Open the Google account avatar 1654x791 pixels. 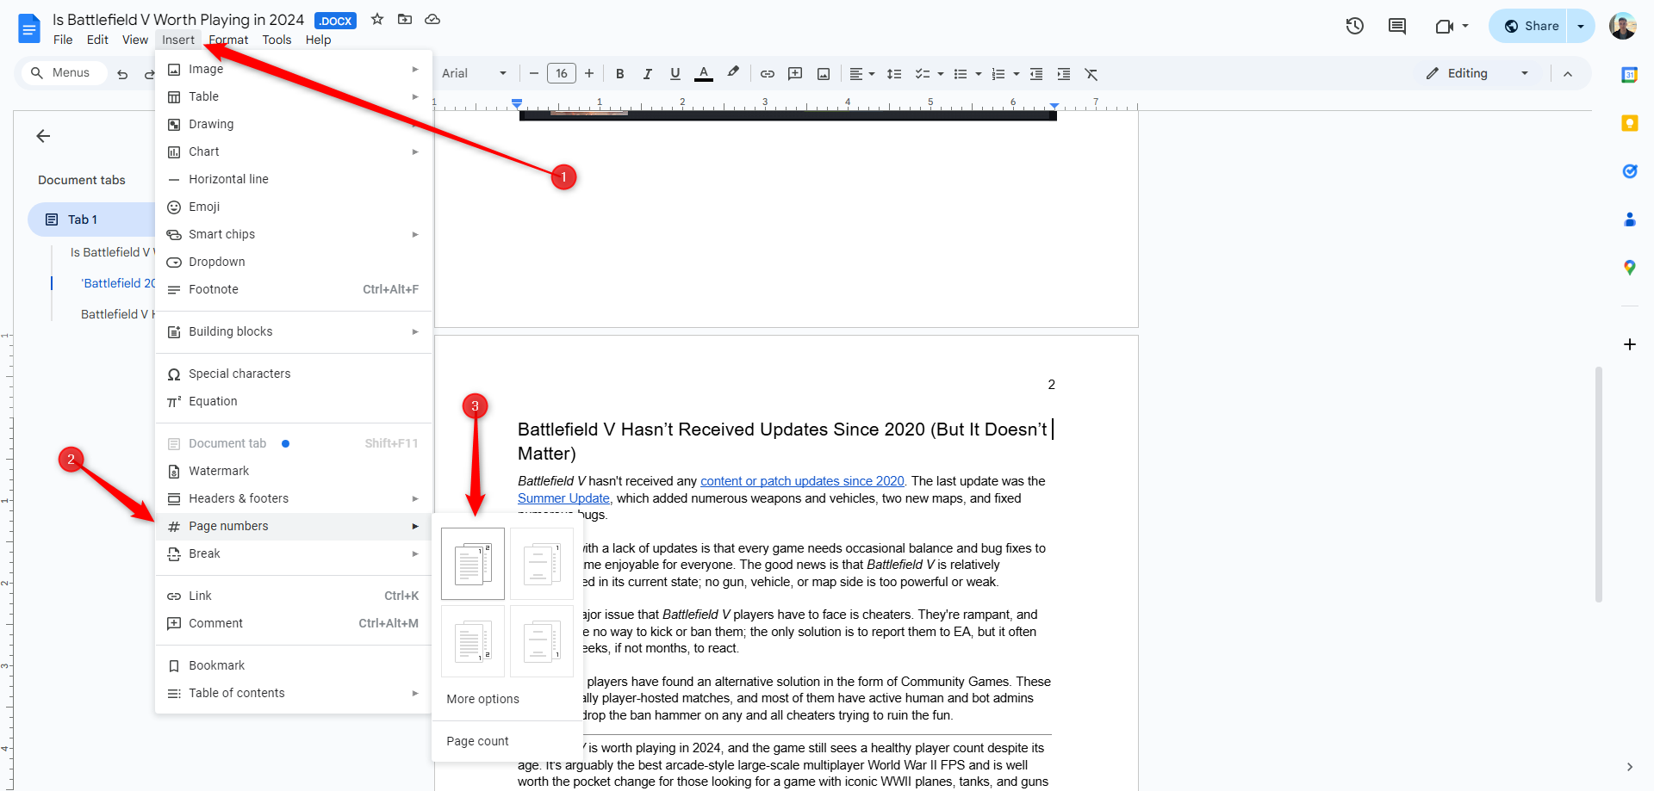1623,26
